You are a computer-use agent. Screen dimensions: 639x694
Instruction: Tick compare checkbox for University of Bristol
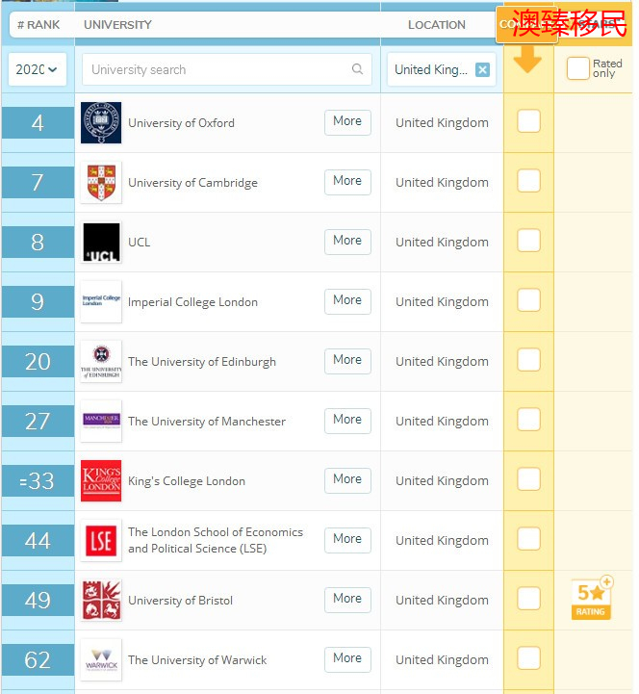528,599
